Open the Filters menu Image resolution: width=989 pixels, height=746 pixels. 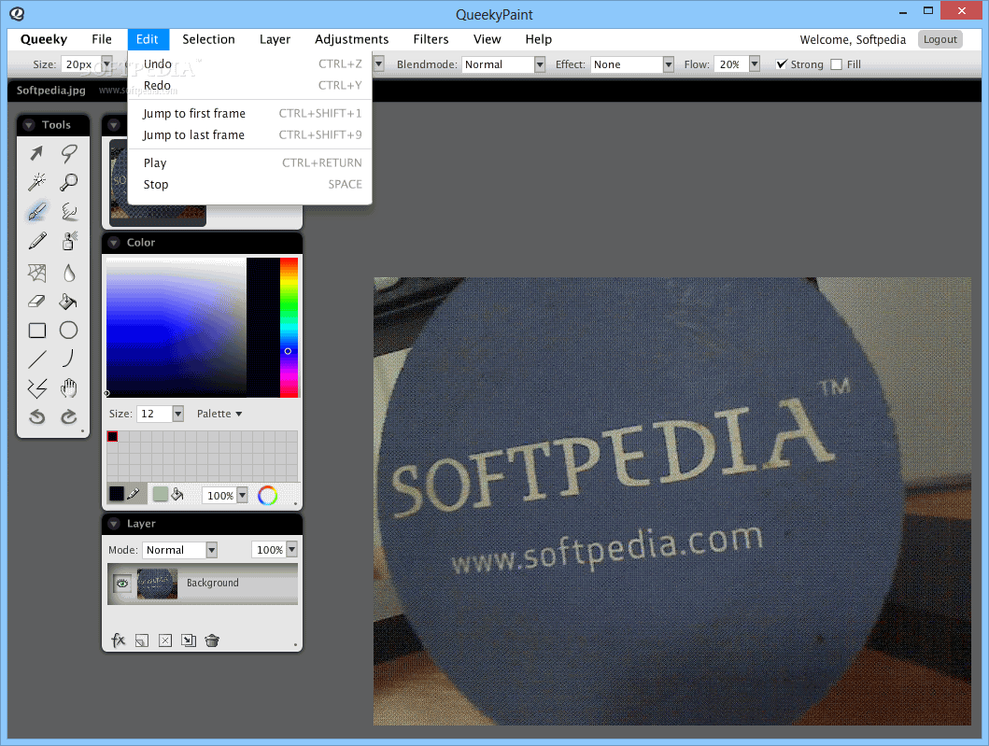coord(431,39)
